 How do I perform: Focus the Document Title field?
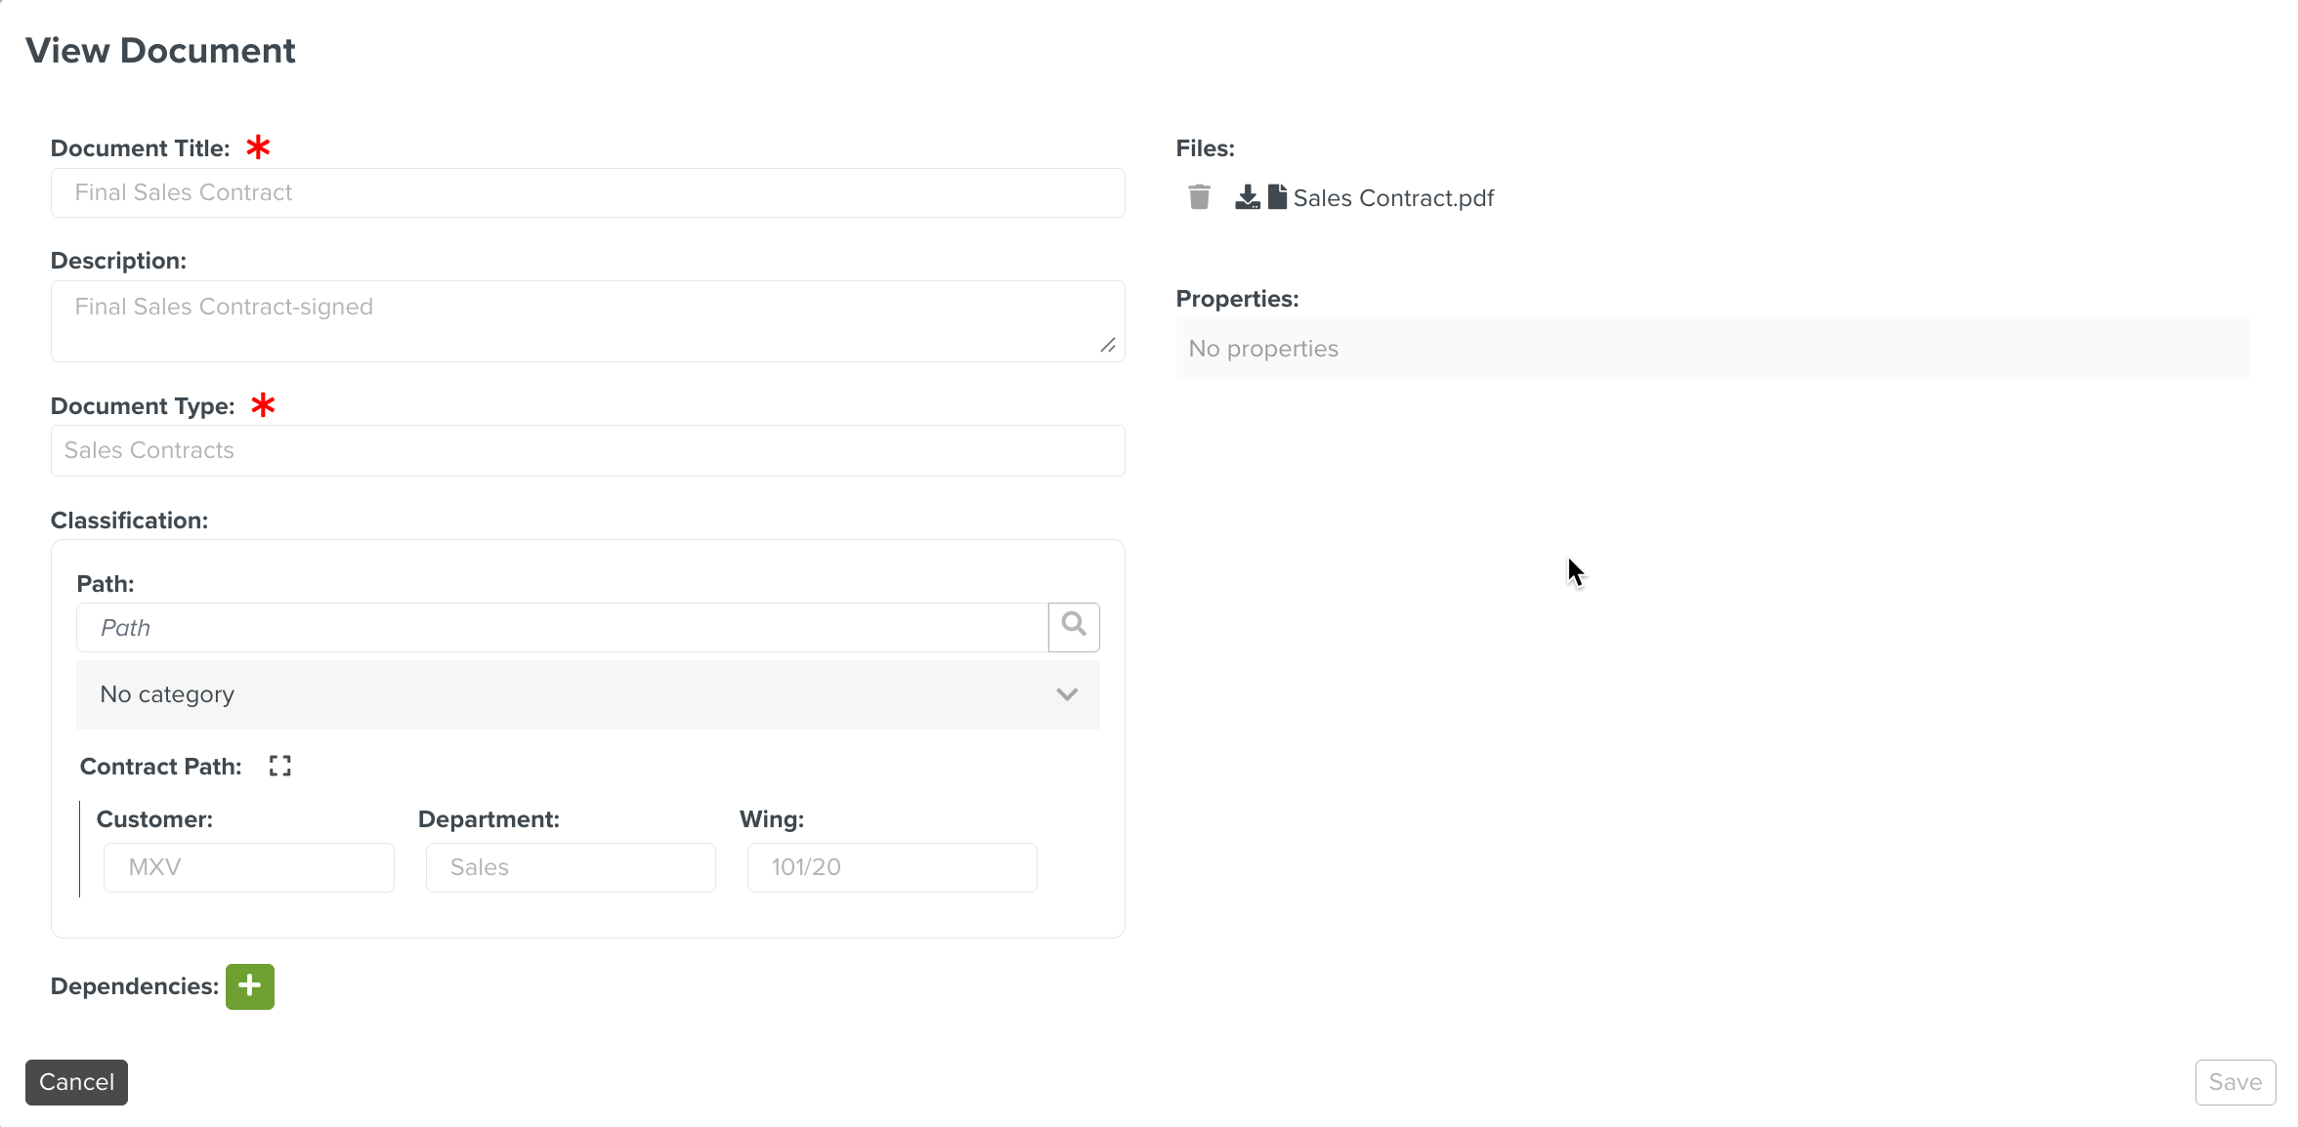pyautogui.click(x=587, y=192)
